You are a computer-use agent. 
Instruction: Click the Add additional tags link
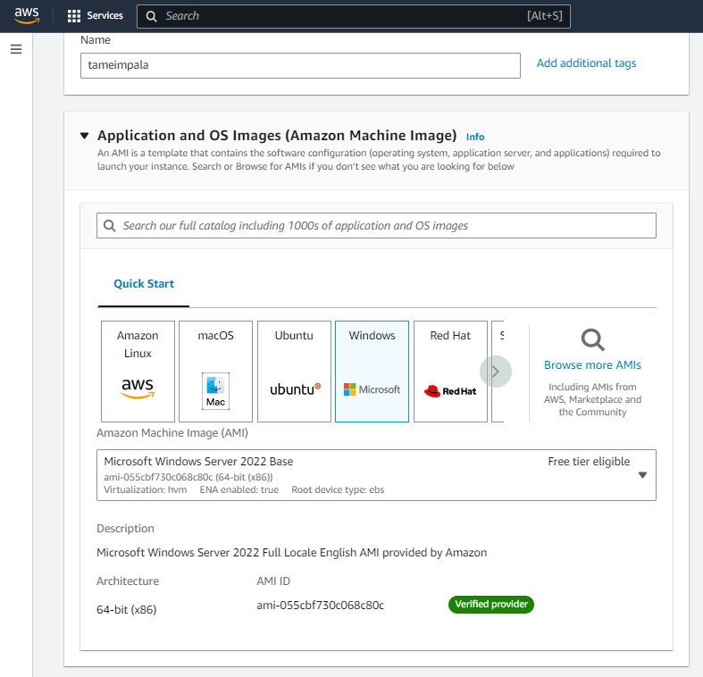(586, 63)
